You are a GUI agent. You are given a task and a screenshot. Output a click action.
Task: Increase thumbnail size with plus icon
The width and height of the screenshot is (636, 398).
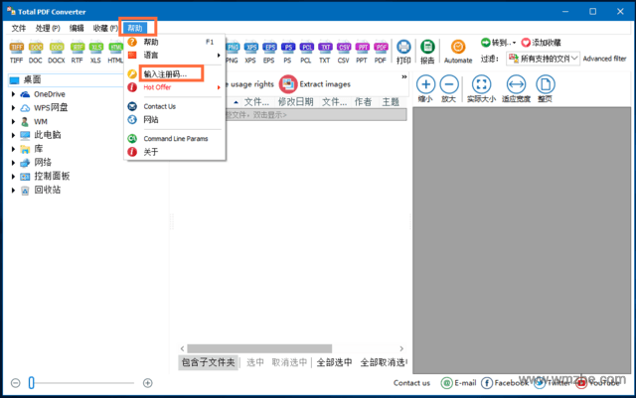click(148, 382)
